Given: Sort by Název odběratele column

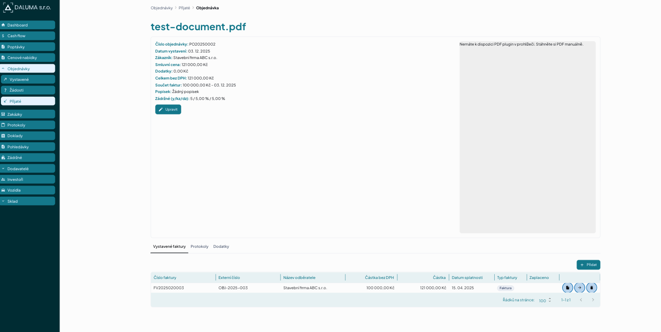Looking at the screenshot, I should click(300, 278).
